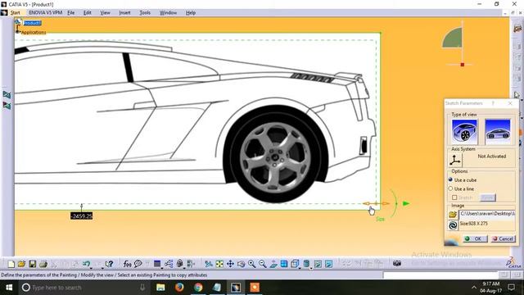Click the Normal View icon
The height and width of the screenshot is (295, 524).
coord(273,264)
